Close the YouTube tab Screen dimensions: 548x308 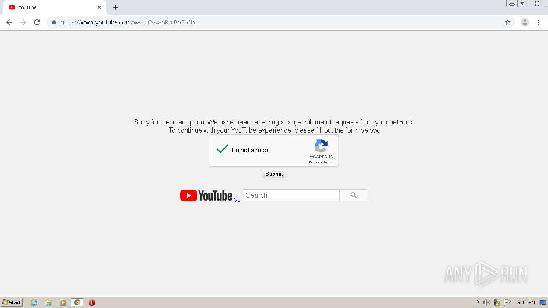click(99, 7)
